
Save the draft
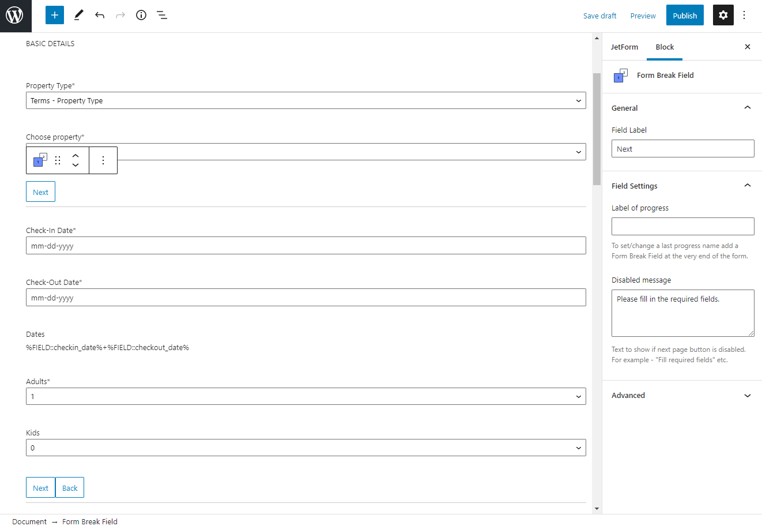(599, 16)
